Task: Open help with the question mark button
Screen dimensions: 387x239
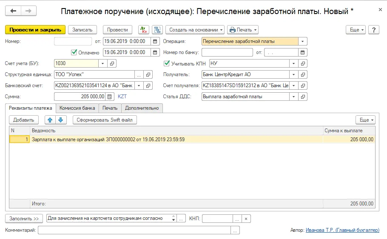Action: (x=374, y=30)
